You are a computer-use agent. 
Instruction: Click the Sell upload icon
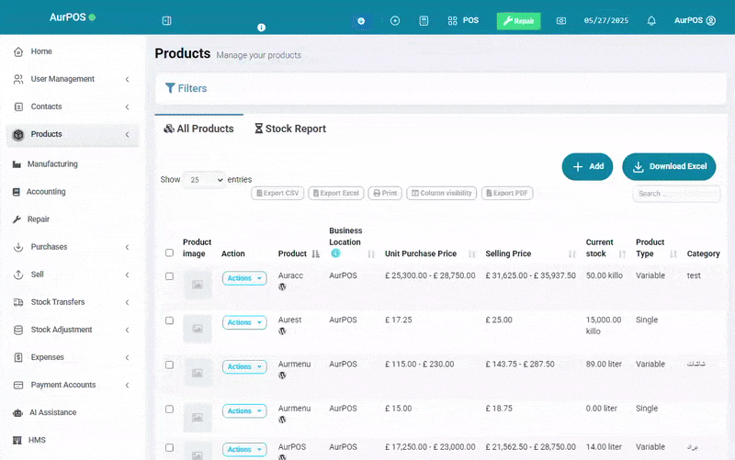coord(18,275)
